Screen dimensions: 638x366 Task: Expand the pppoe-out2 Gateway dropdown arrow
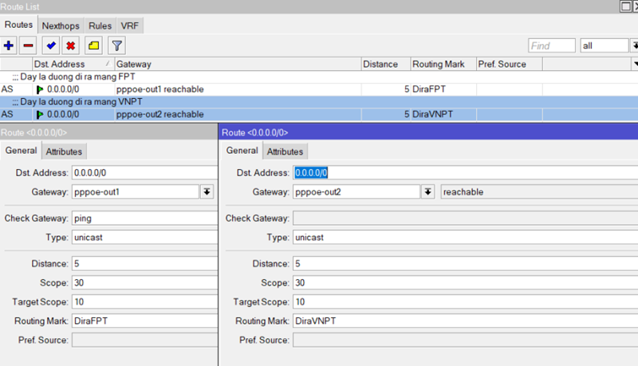pos(428,192)
